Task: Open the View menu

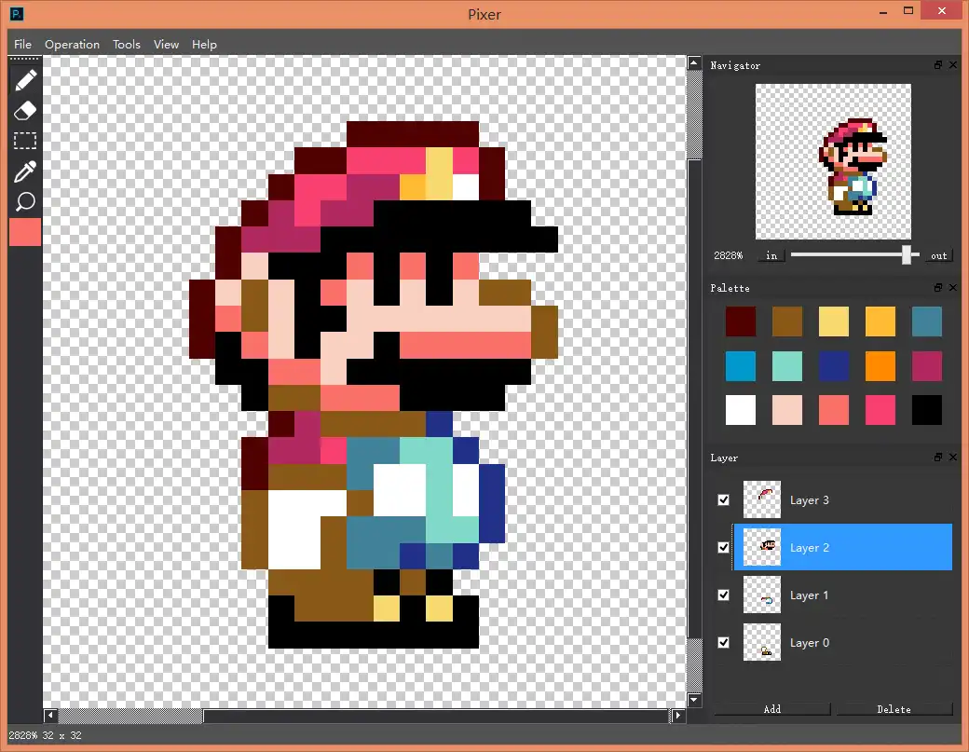Action: pos(166,45)
